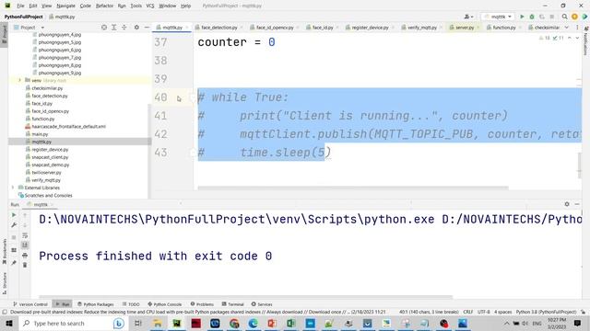Open the VCS menu

click(x=149, y=6)
